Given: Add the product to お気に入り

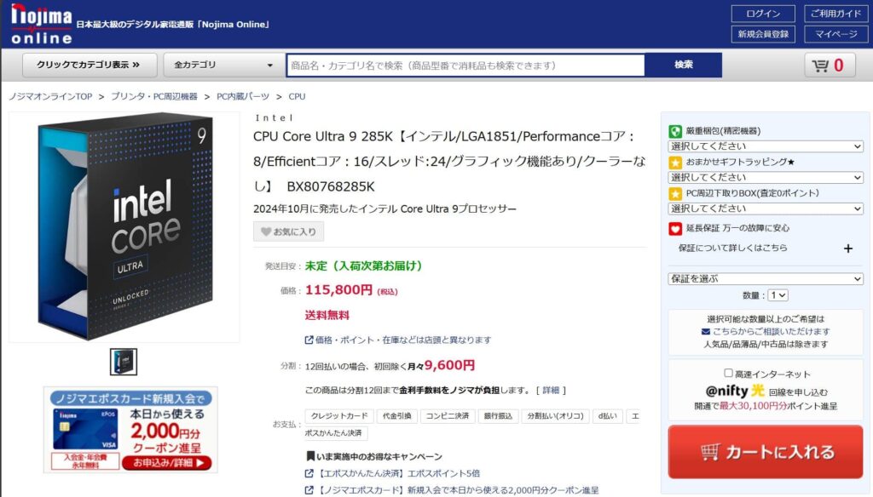Looking at the screenshot, I should point(288,231).
